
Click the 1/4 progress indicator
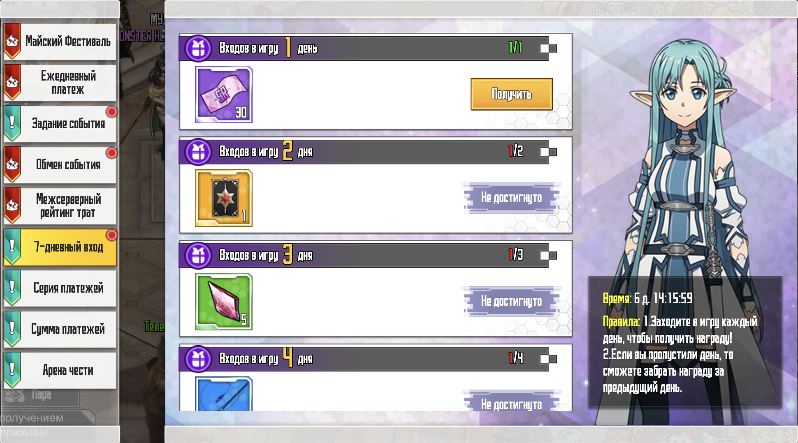516,358
